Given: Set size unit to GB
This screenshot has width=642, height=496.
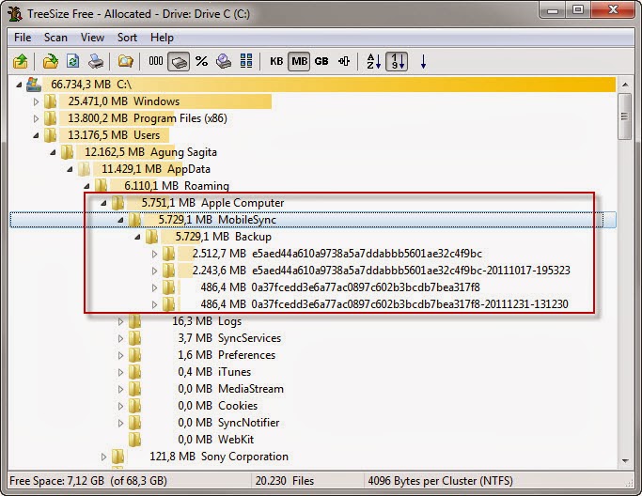Looking at the screenshot, I should [x=321, y=61].
